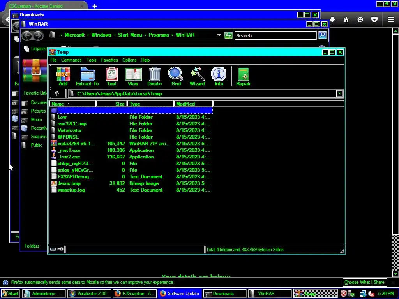This screenshot has width=399, height=299.
Task: Open the File menu
Action: coord(53,60)
